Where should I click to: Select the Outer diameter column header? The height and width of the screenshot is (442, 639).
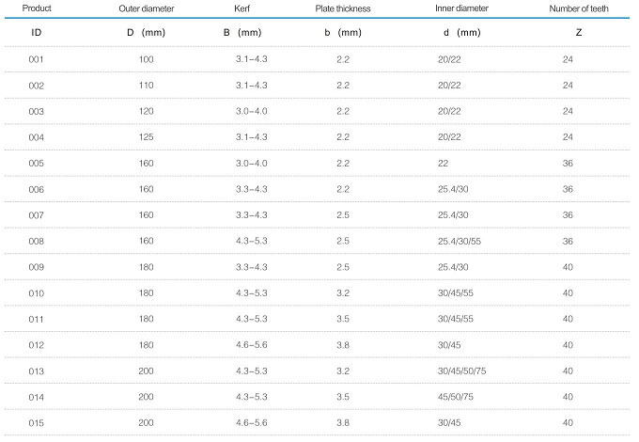(x=147, y=8)
